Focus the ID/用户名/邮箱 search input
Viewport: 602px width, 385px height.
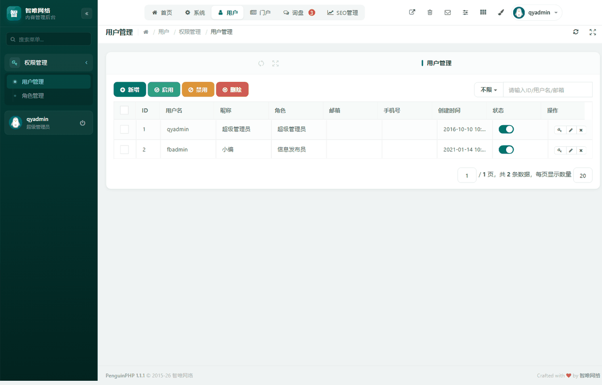tap(548, 89)
